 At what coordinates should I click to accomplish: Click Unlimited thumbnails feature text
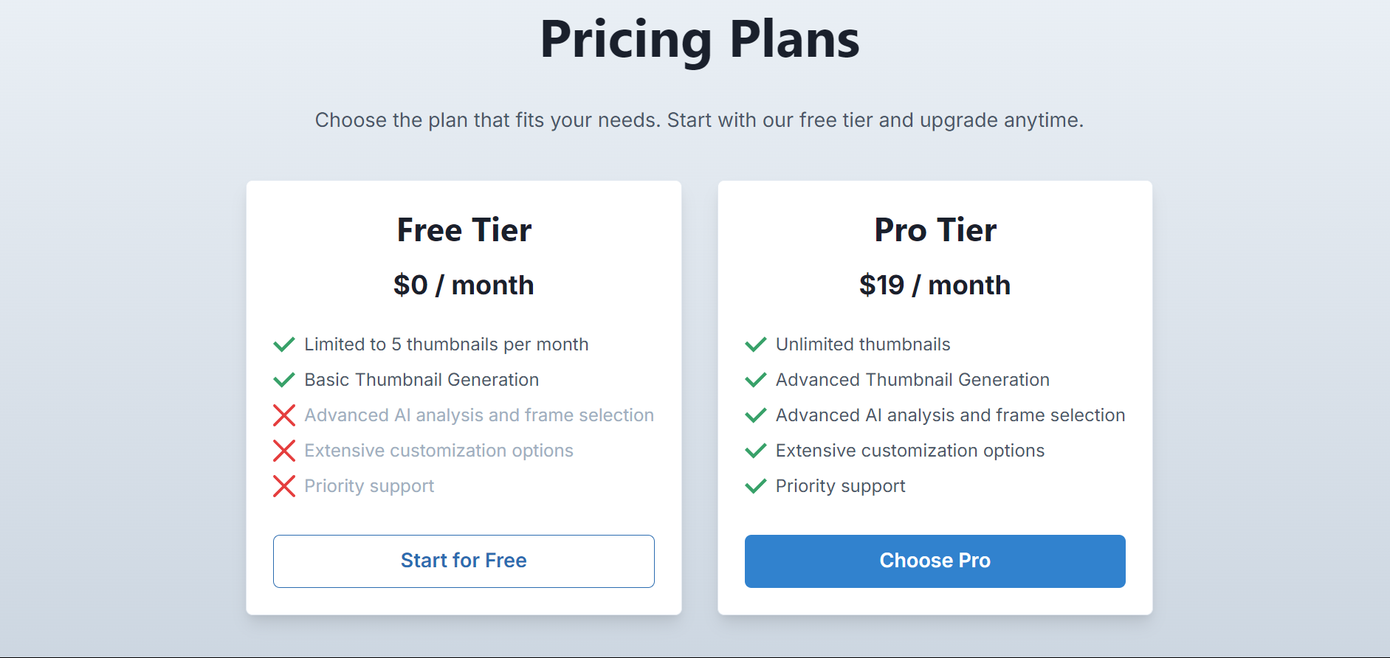click(x=863, y=344)
